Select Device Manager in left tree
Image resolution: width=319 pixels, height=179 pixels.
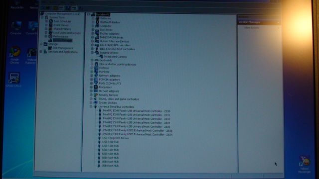pyautogui.click(x=62, y=40)
